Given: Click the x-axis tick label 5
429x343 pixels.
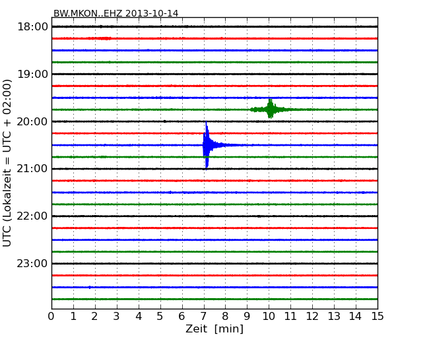Looking at the screenshot, I should [x=160, y=317].
